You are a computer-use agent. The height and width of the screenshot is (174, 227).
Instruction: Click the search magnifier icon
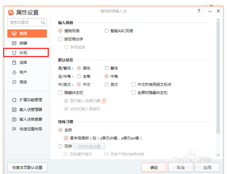point(43,22)
